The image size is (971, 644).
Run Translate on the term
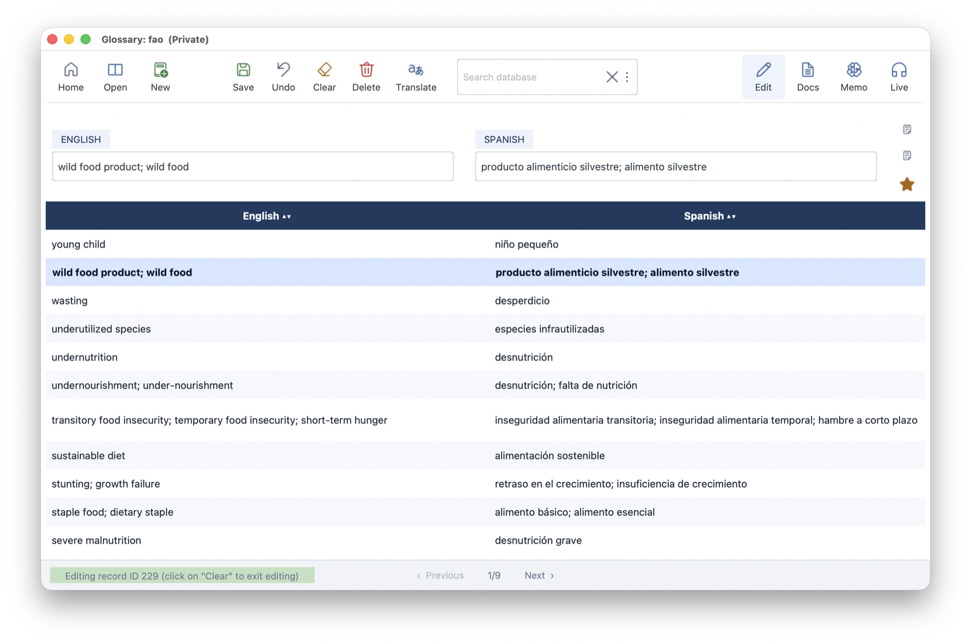[x=416, y=77]
